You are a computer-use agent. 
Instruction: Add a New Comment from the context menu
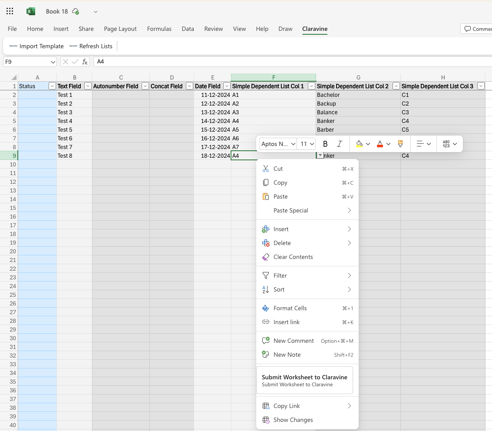(307, 341)
